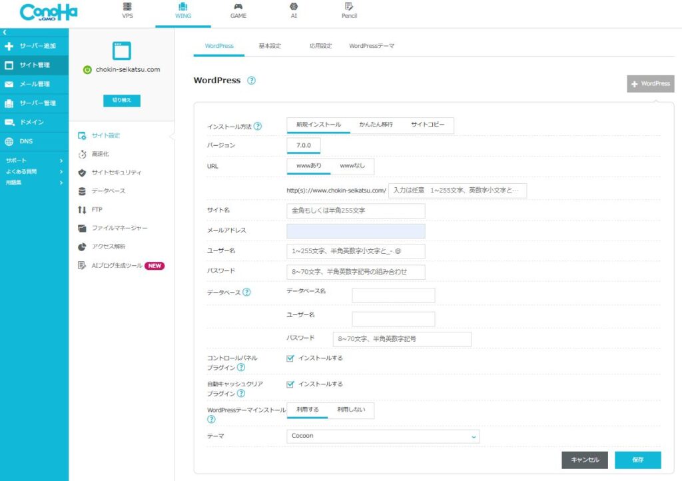Open the GAME service icon
The height and width of the screenshot is (481, 682).
click(238, 7)
